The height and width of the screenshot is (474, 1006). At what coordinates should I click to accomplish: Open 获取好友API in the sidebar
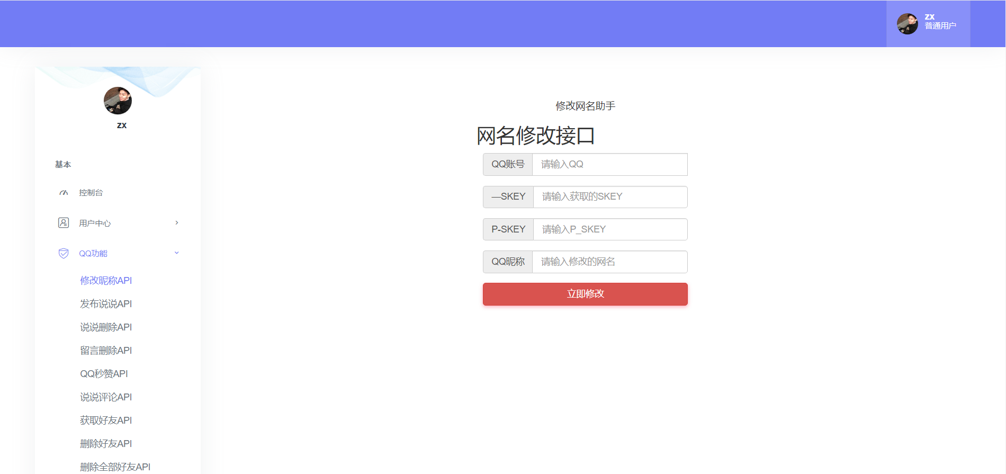coord(106,421)
